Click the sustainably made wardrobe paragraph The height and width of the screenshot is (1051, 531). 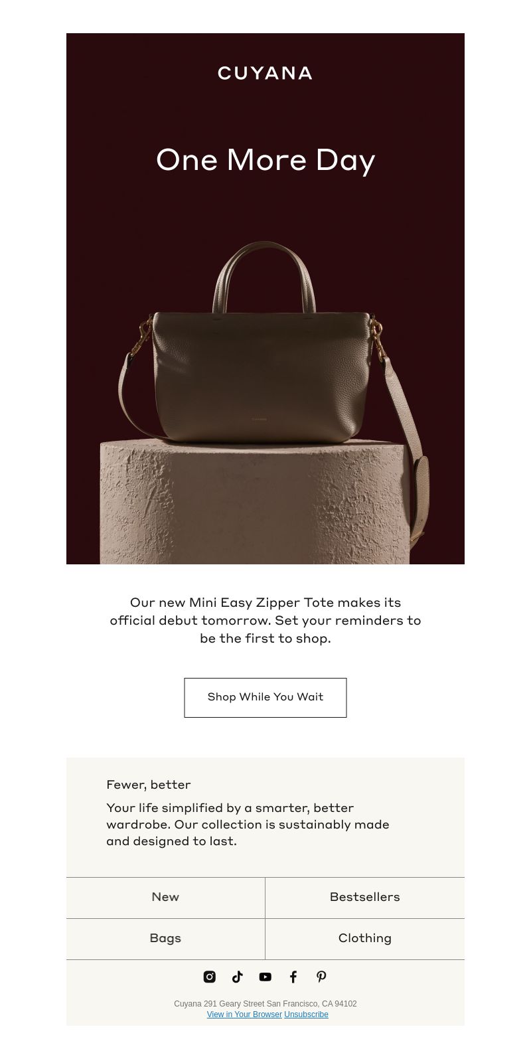248,825
